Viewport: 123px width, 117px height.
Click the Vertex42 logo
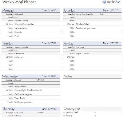point(111,2)
